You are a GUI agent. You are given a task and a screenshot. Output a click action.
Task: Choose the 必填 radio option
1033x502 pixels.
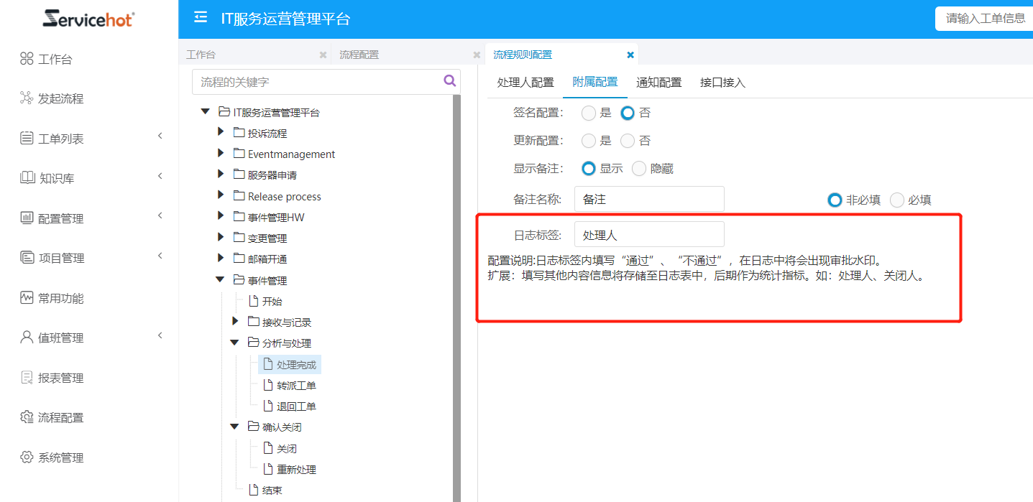coord(897,200)
